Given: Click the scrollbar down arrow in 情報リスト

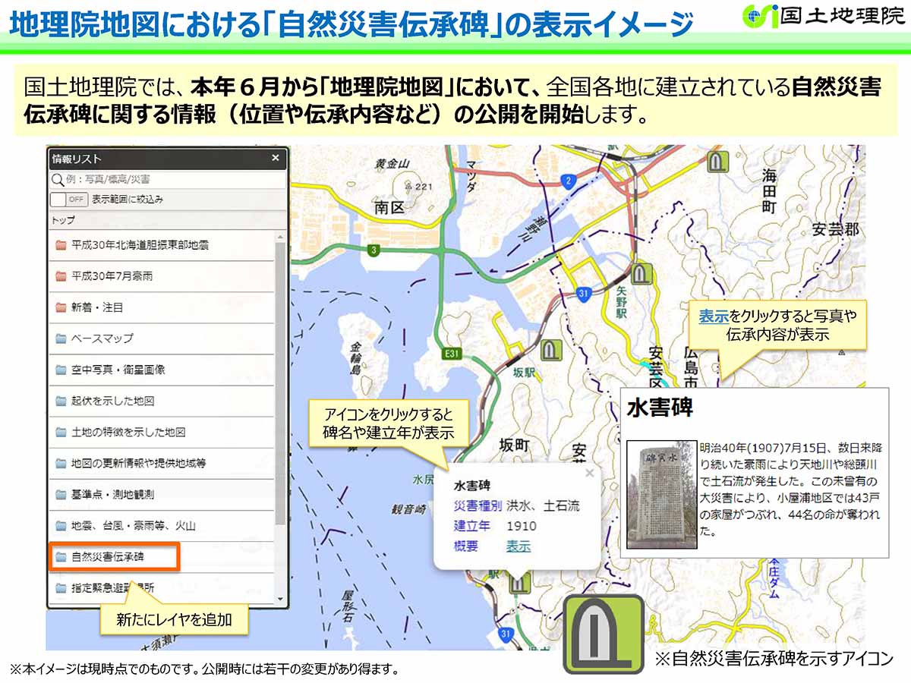Looking at the screenshot, I should (281, 599).
